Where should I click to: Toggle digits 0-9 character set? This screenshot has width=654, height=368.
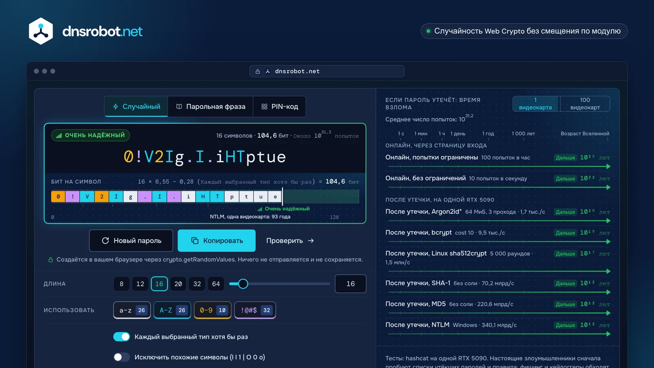tap(213, 310)
